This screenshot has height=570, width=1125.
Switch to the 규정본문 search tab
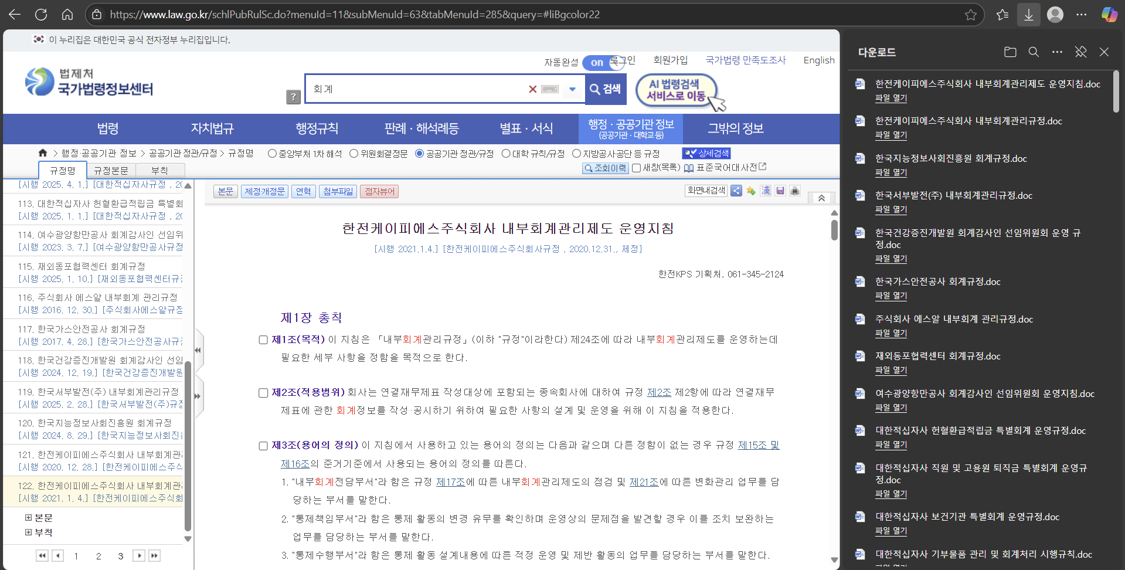[111, 171]
